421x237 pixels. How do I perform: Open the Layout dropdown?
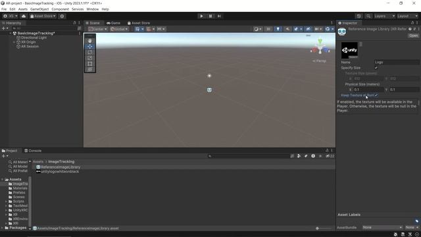coord(408,16)
